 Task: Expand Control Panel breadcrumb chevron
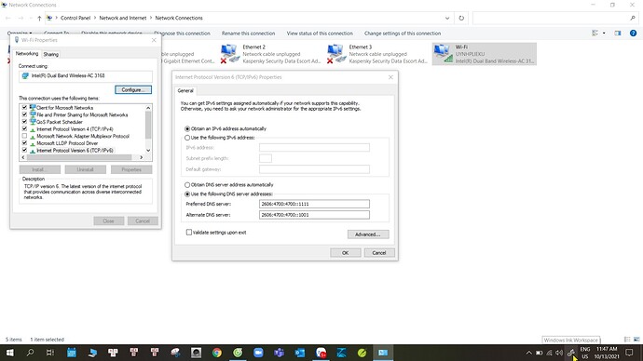click(95, 18)
